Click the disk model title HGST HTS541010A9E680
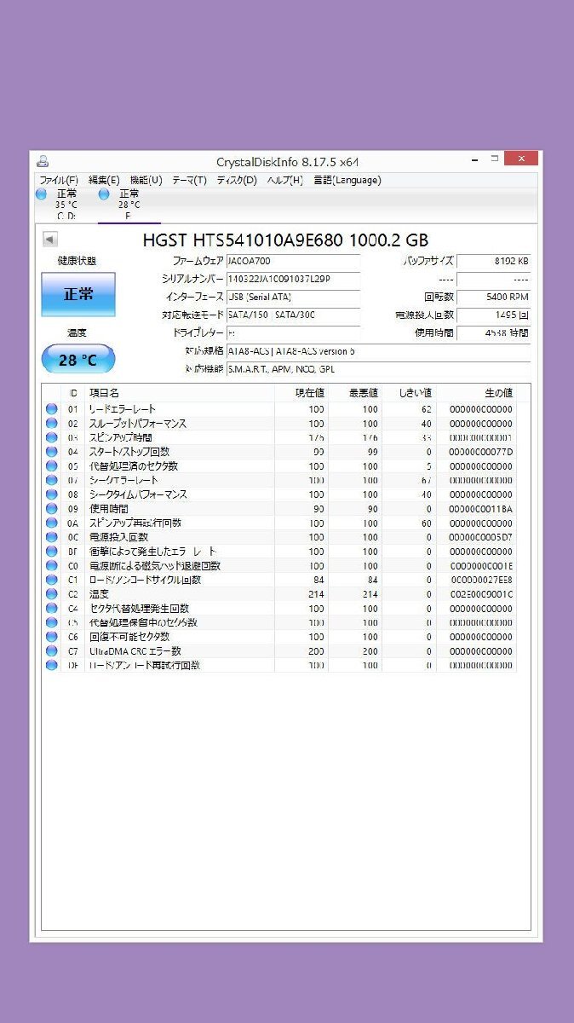The height and width of the screenshot is (1023, 574). [x=286, y=240]
